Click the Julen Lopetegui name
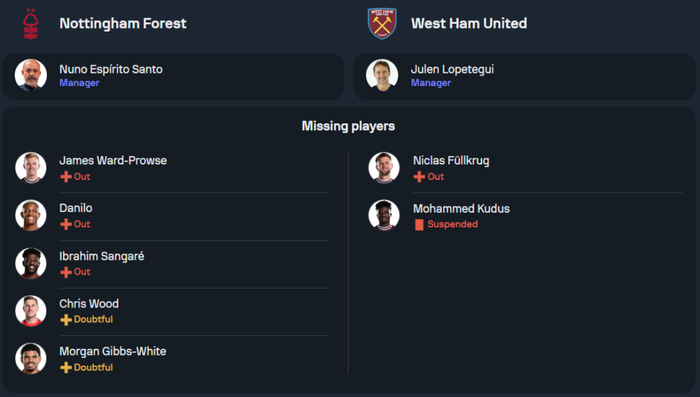 (452, 69)
